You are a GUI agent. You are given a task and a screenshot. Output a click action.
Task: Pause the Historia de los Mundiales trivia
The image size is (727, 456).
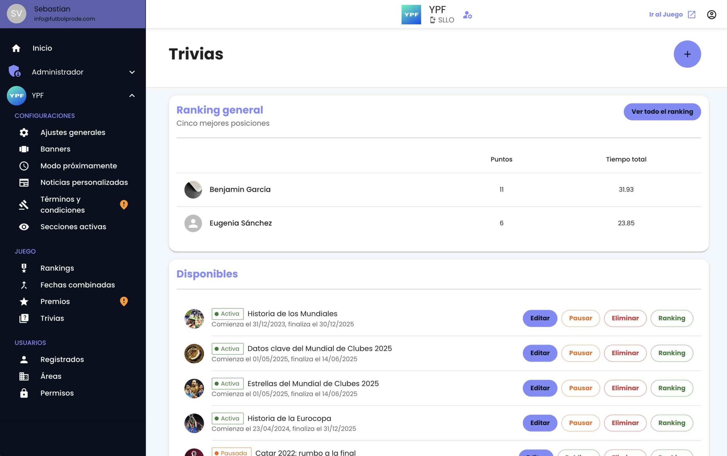coord(580,318)
